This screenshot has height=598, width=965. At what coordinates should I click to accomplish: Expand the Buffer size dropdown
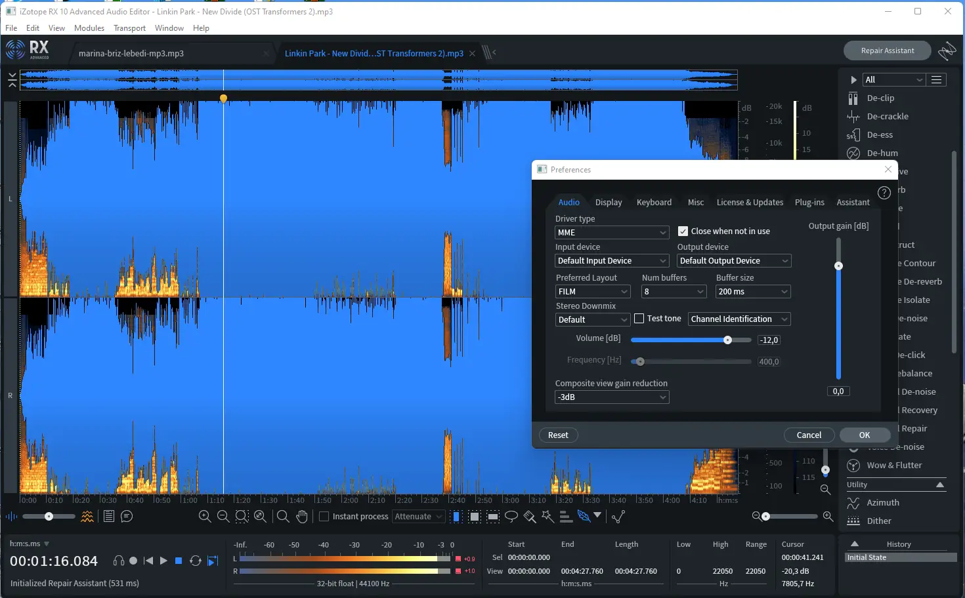752,292
